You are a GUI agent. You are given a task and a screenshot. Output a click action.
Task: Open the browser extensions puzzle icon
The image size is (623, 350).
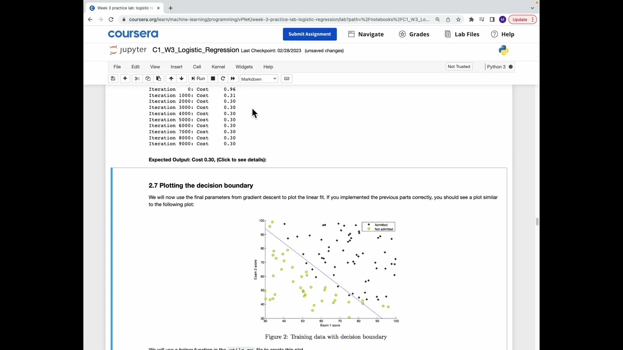click(x=471, y=19)
